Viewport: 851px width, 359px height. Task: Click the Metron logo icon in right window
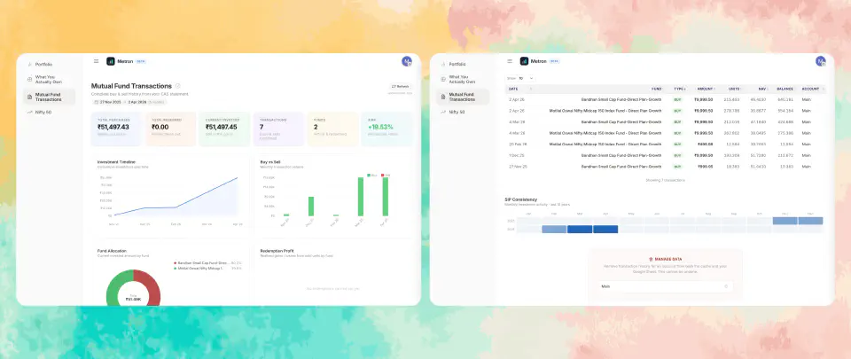pos(524,61)
